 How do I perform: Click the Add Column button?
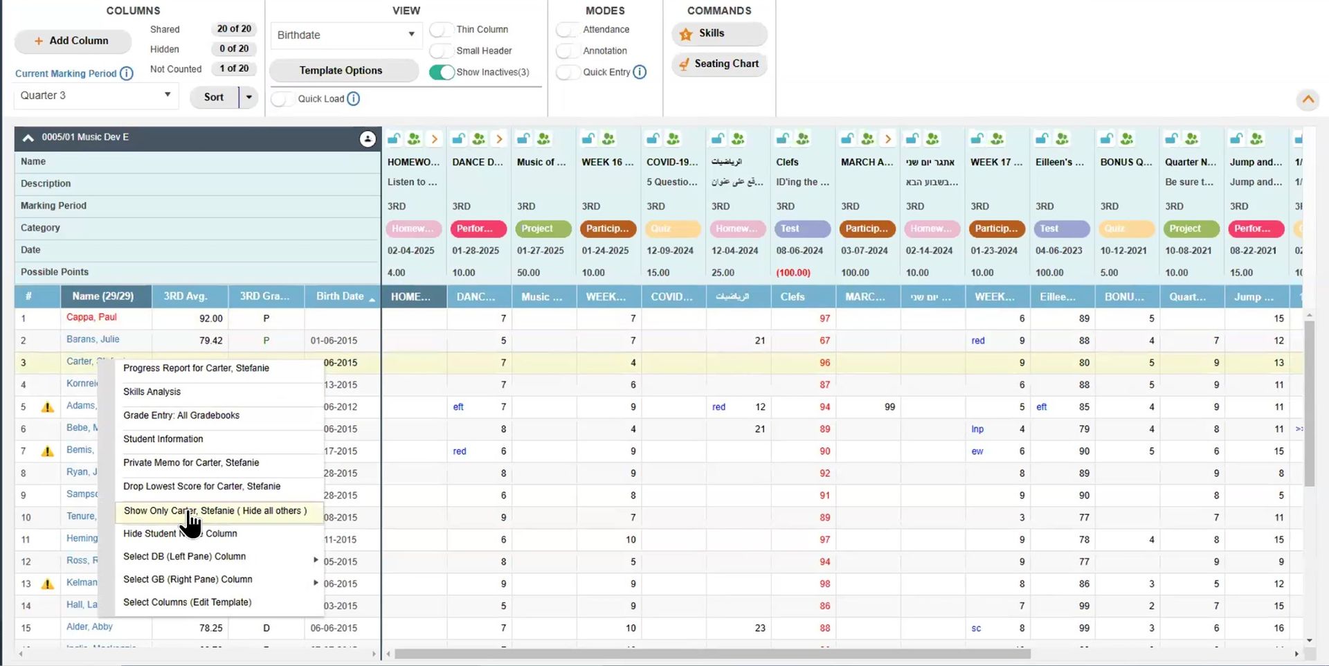tap(72, 41)
